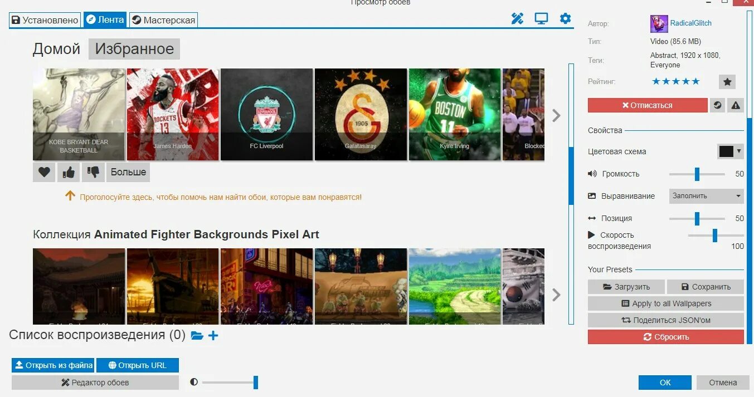Click the heart favorite icon
754x397 pixels.
(x=44, y=172)
